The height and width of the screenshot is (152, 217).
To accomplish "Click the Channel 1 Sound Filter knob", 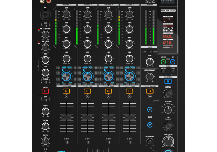I will click(66, 77).
